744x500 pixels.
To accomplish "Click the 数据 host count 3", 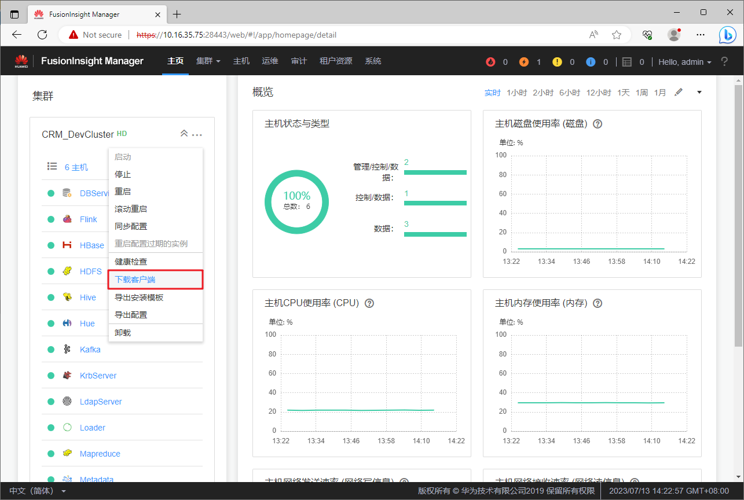I will [406, 224].
